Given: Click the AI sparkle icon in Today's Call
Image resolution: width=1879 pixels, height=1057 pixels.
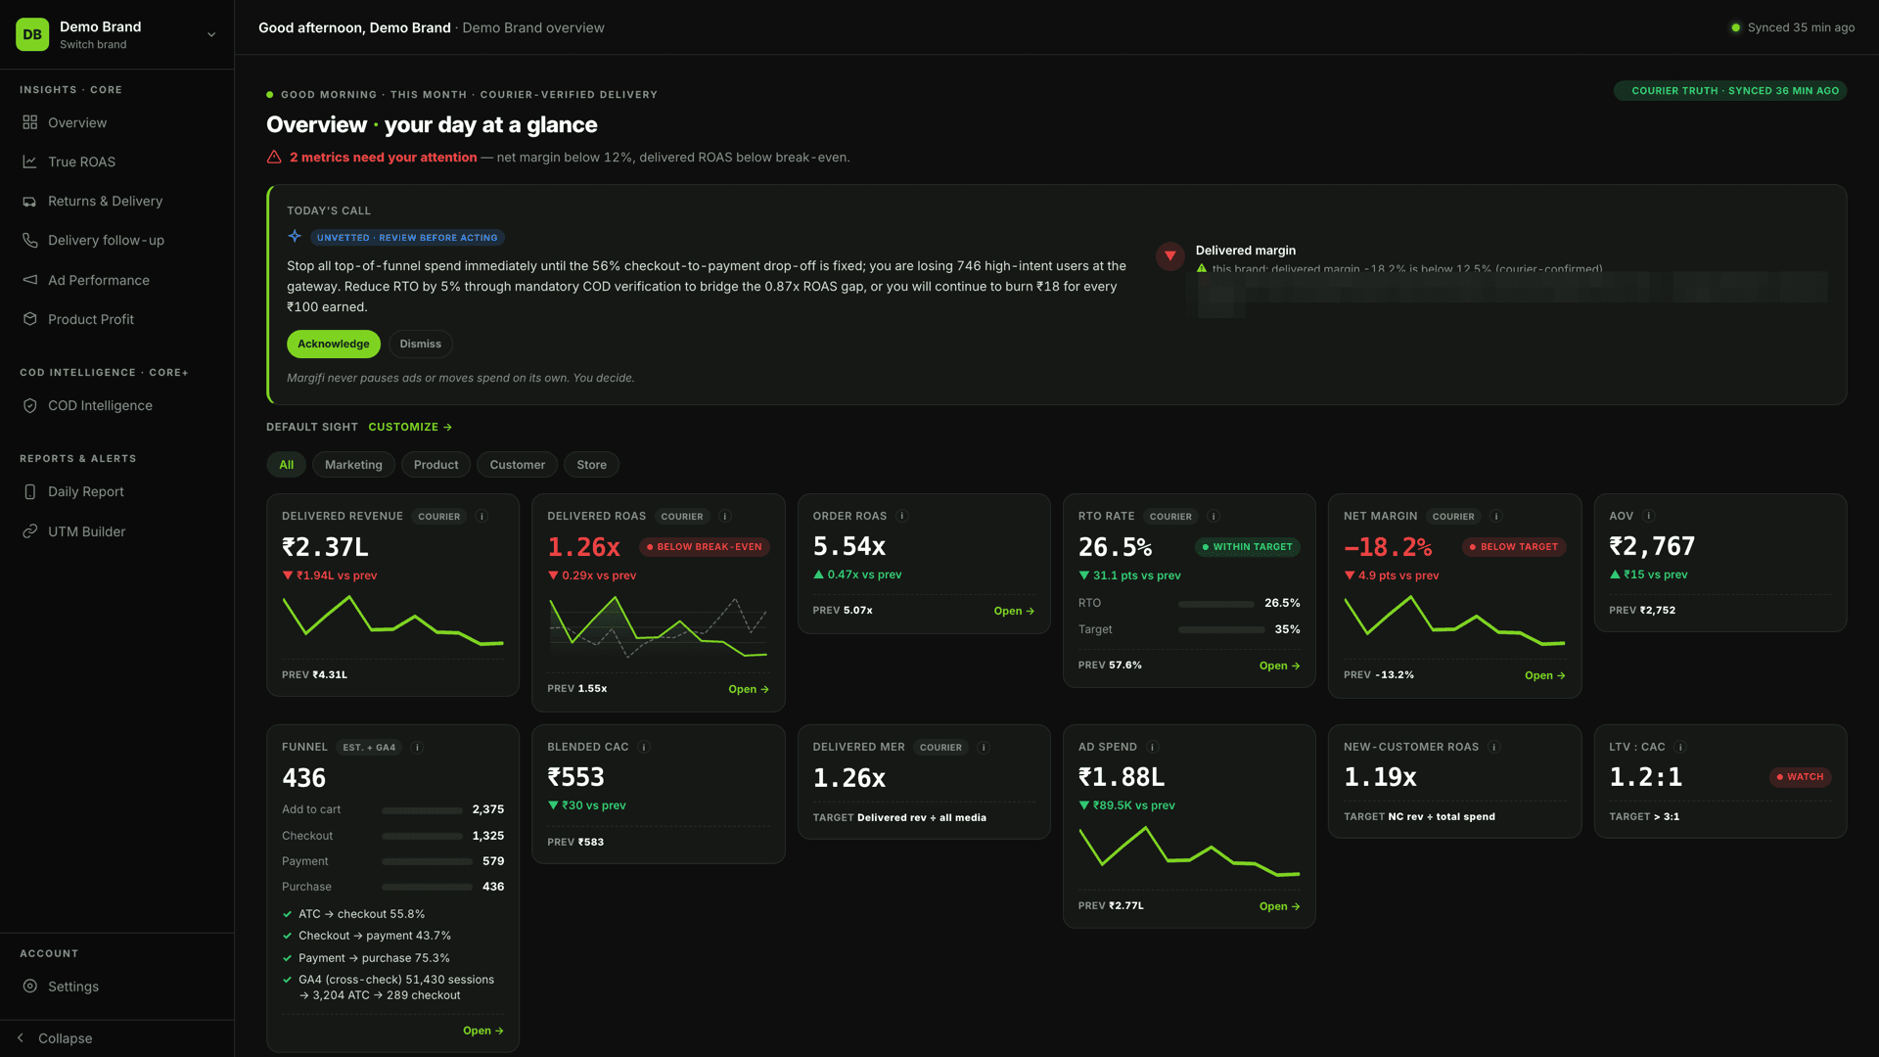Looking at the screenshot, I should point(295,236).
